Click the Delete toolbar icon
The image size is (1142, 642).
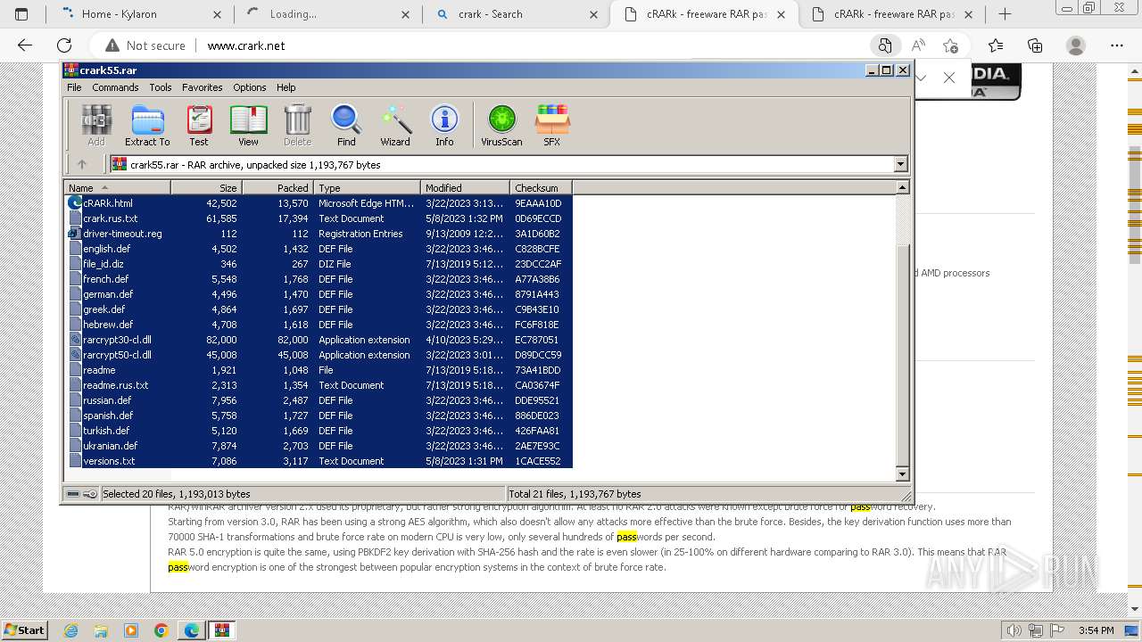(x=297, y=126)
